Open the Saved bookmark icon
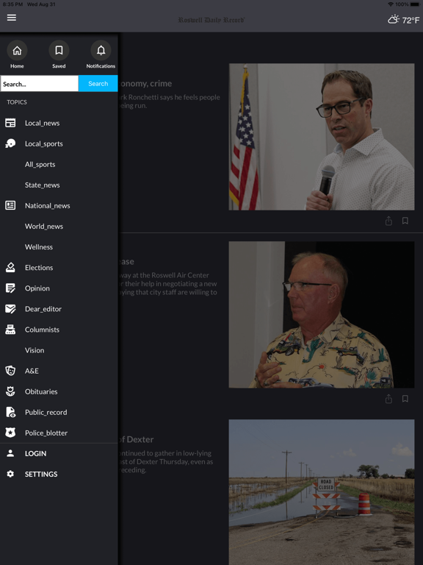This screenshot has width=423, height=565. (59, 51)
